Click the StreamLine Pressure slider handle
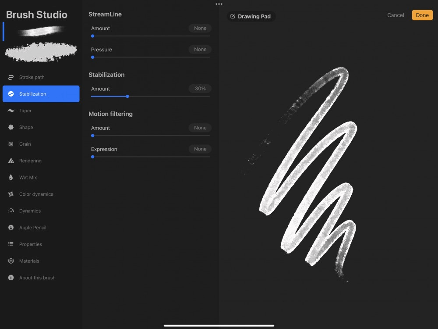This screenshot has width=438, height=329. coord(93,57)
